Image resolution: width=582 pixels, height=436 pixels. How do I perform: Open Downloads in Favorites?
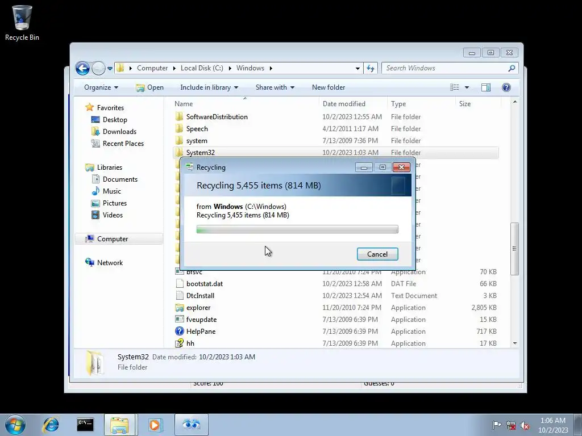(x=119, y=132)
